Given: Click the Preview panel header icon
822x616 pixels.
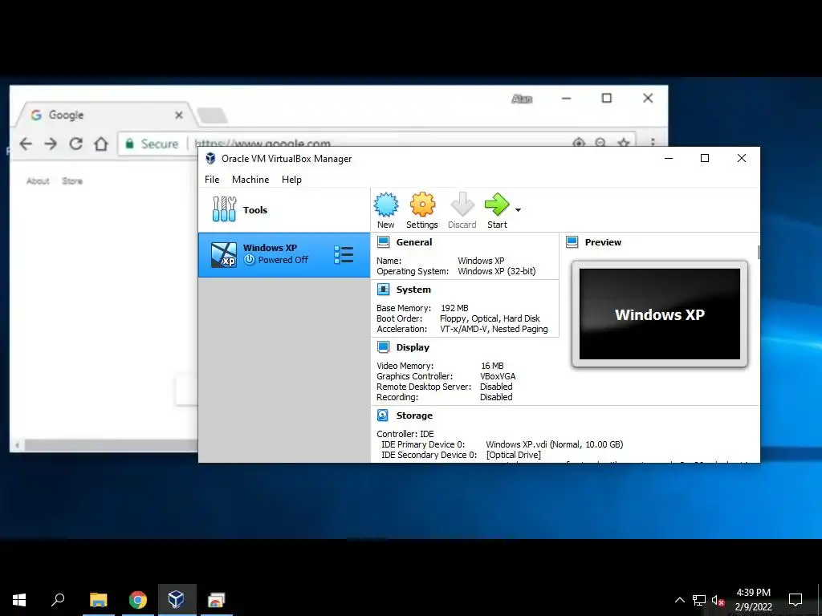Looking at the screenshot, I should tap(572, 242).
